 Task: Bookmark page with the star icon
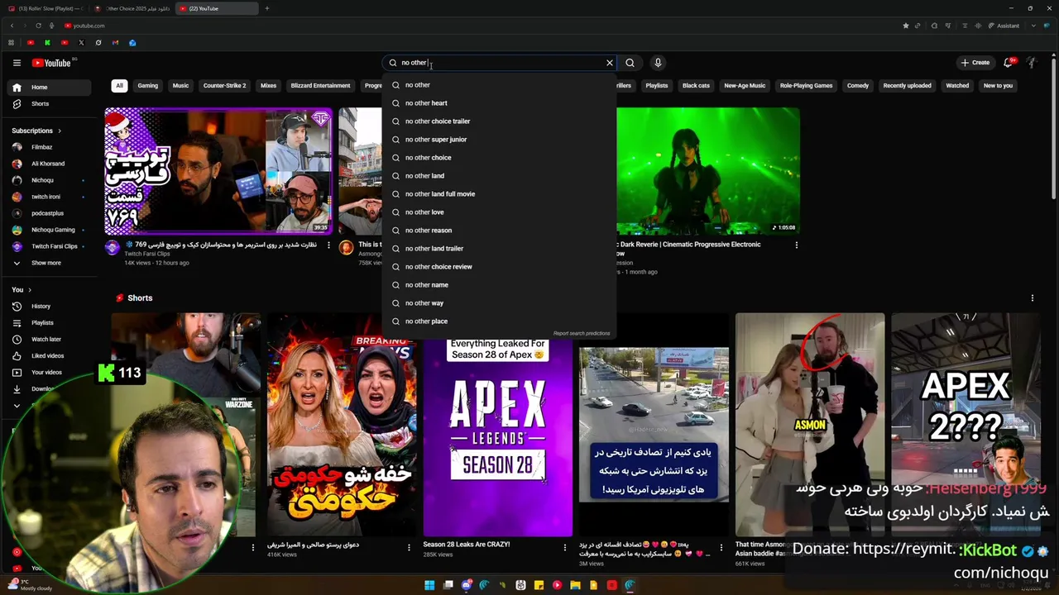pyautogui.click(x=906, y=26)
